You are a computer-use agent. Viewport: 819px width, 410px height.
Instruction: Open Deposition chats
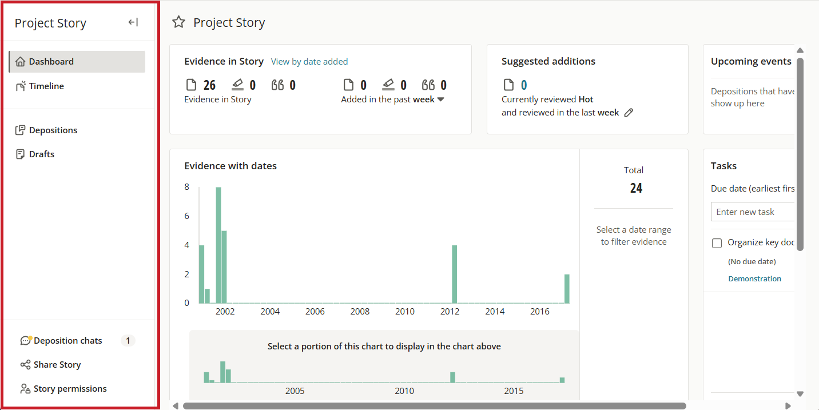pos(68,341)
